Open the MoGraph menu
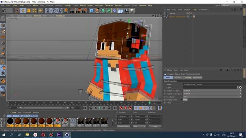Image resolution: width=246 pixels, height=138 pixels. coord(99,5)
